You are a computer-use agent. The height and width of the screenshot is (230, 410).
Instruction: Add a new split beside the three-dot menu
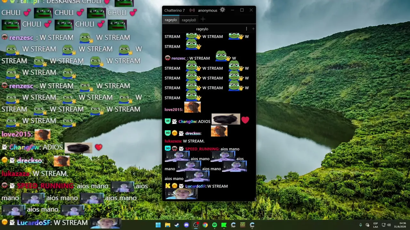coord(253,29)
